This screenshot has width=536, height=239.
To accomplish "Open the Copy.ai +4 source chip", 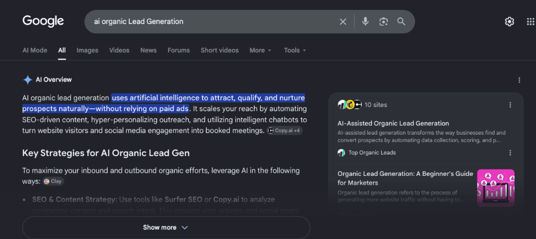I will pyautogui.click(x=285, y=130).
